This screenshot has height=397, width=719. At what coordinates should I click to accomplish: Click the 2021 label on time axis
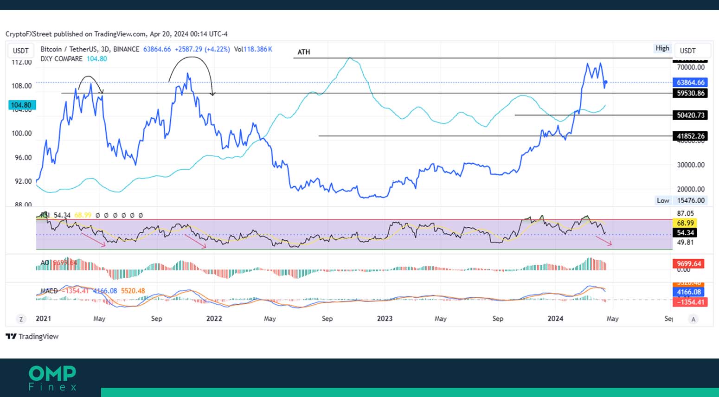[x=43, y=319]
